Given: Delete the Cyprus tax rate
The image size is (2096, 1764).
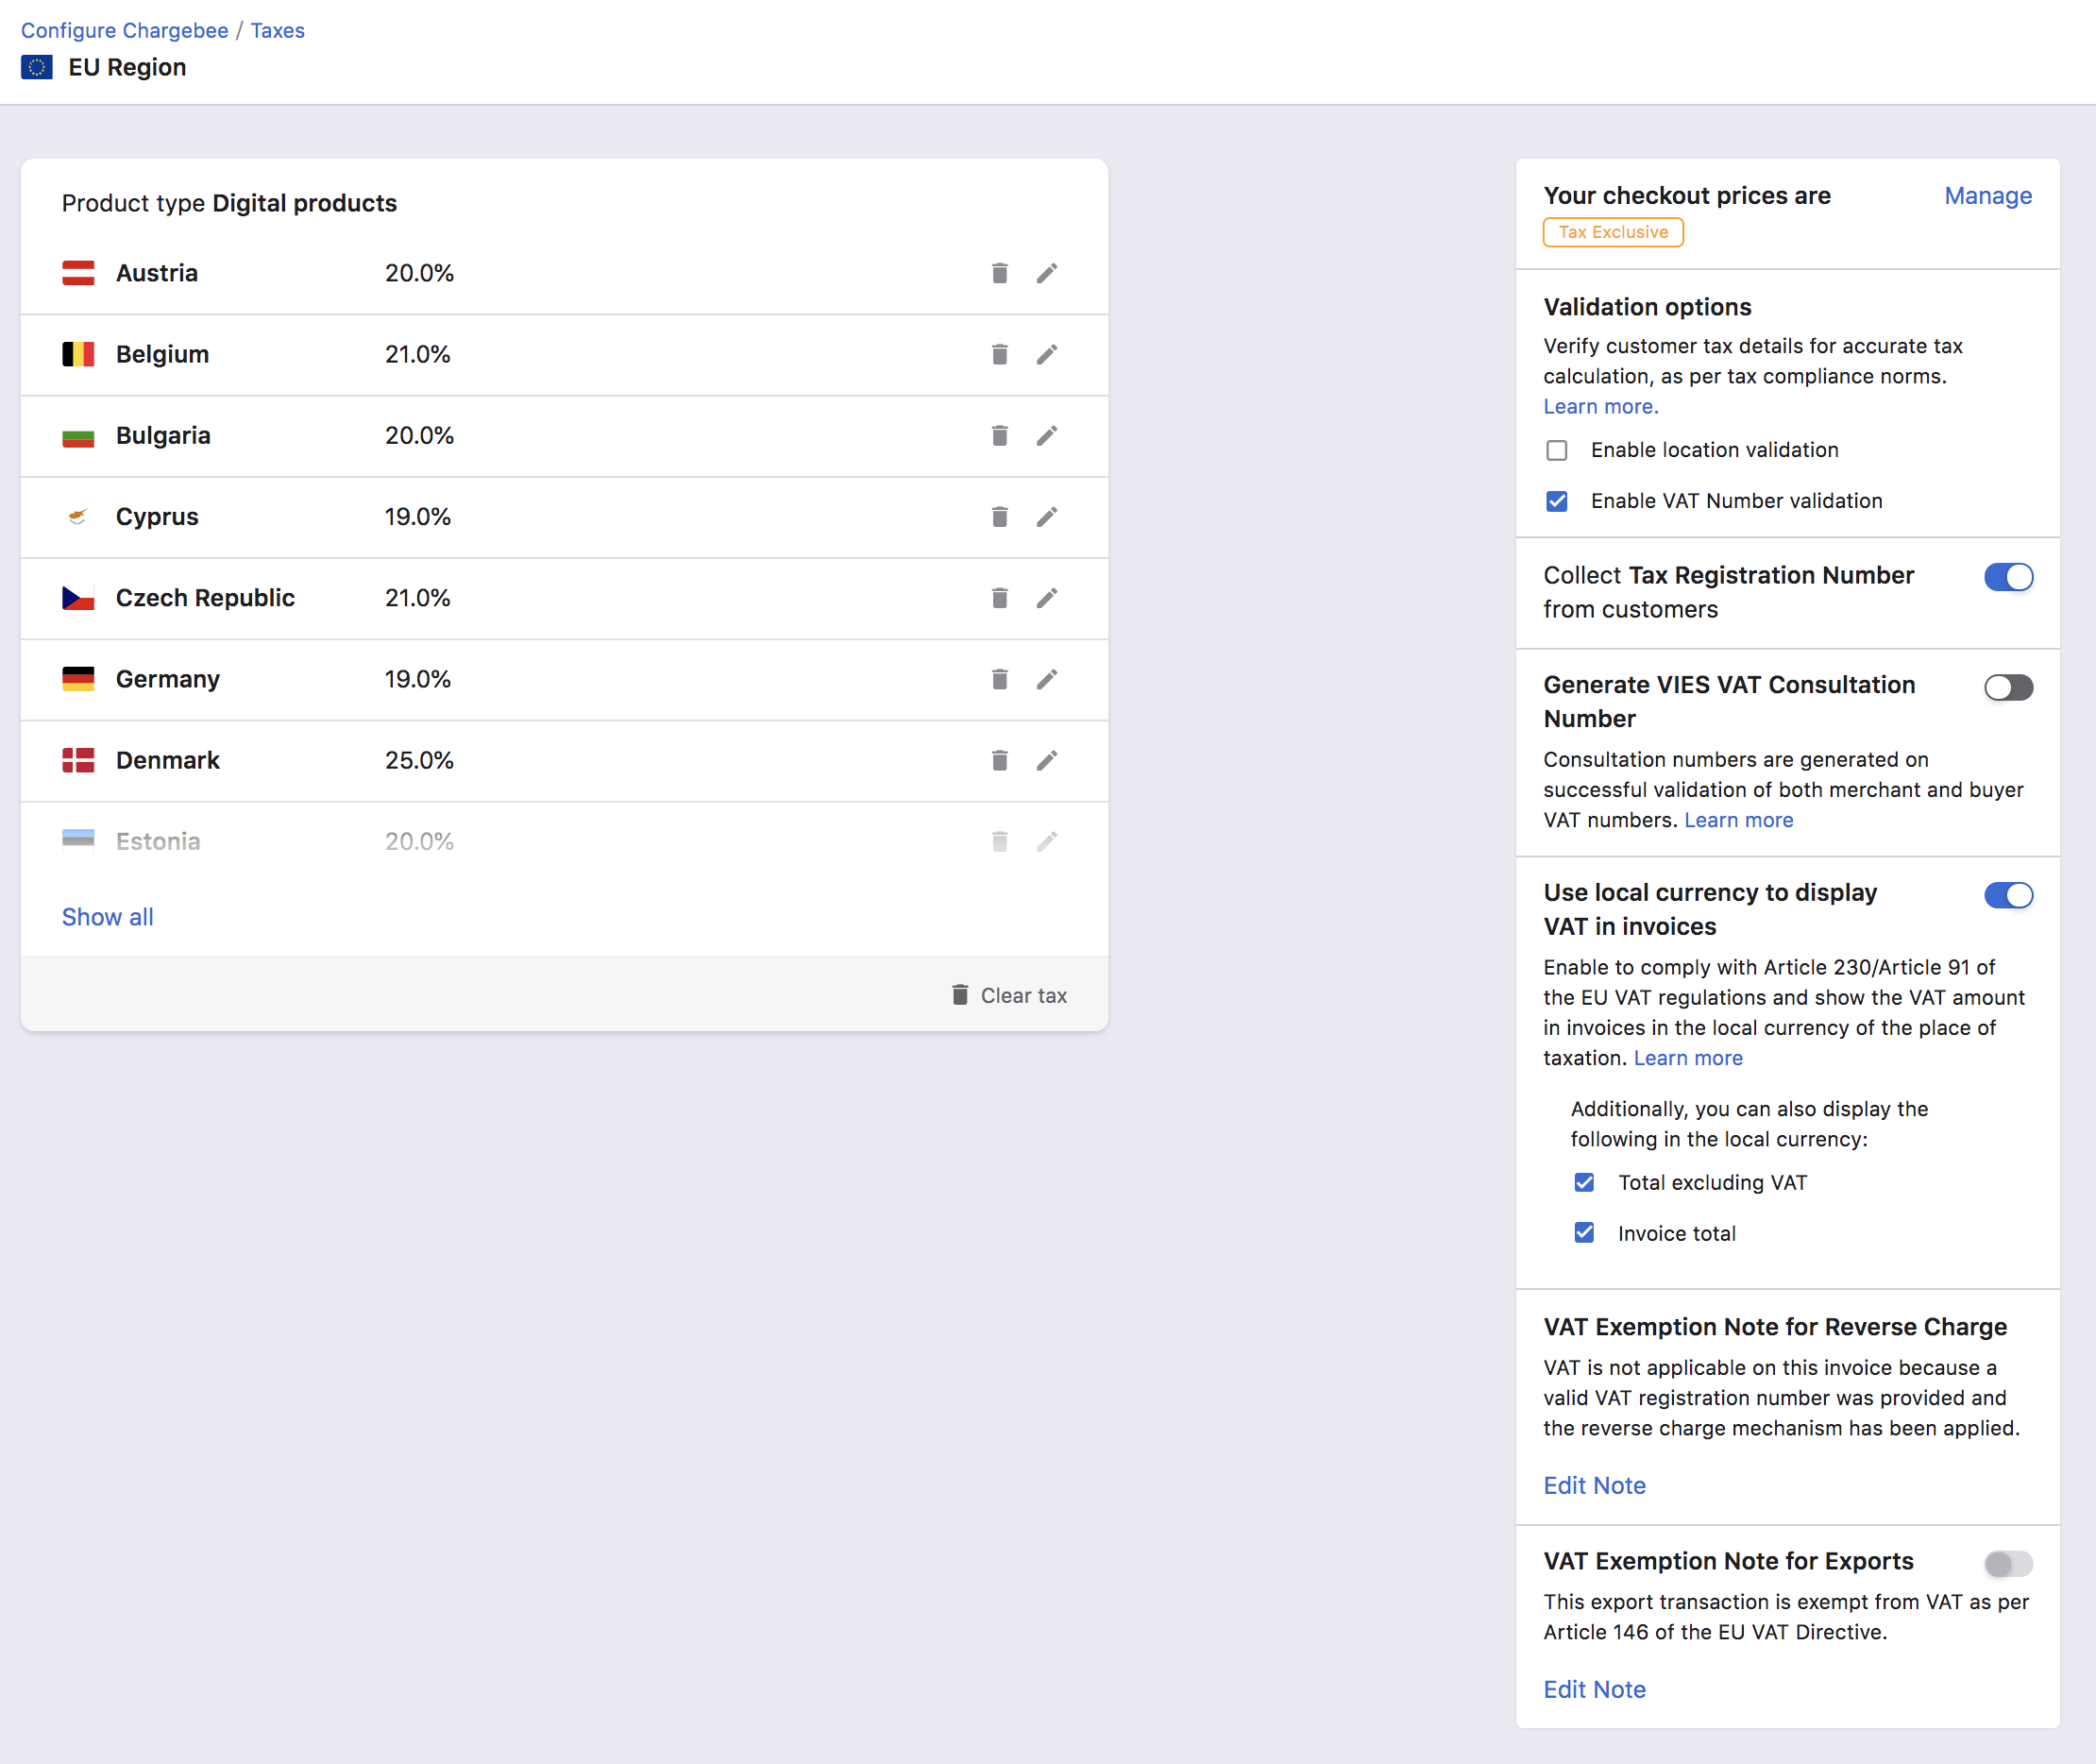Looking at the screenshot, I should click(x=999, y=516).
